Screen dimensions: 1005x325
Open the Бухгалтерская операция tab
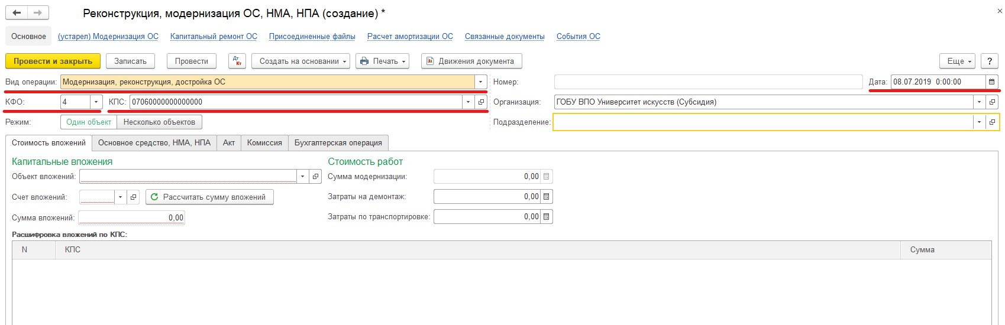pos(338,143)
